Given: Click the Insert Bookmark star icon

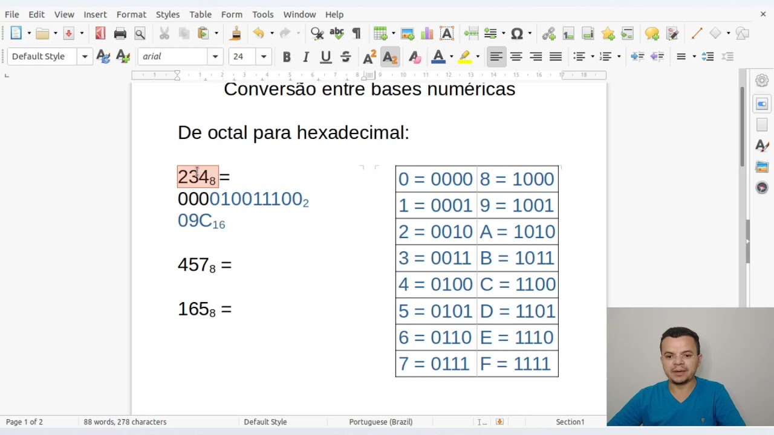Looking at the screenshot, I should (x=608, y=33).
